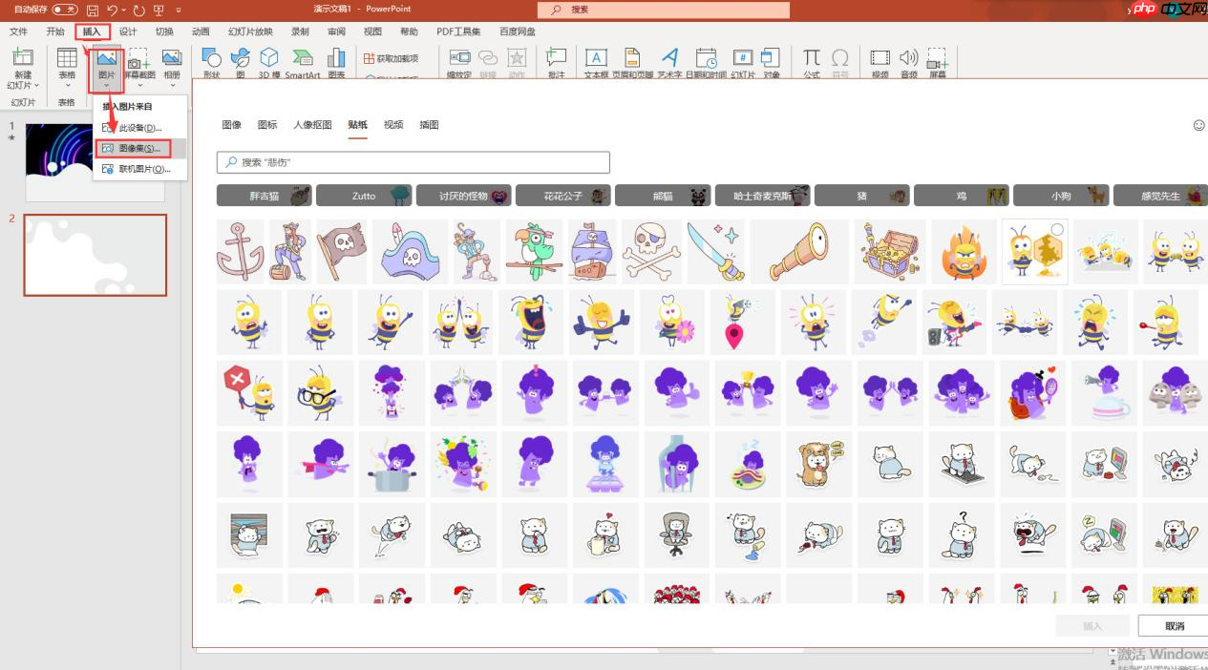Filter stickers by 熊猫 category
The image size is (1208, 670).
click(x=663, y=196)
